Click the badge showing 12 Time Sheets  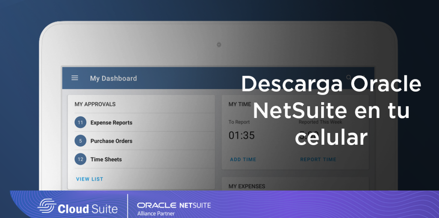[x=80, y=159]
